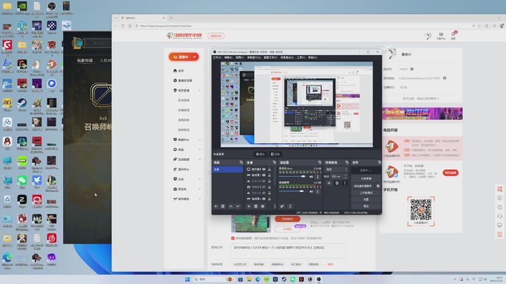Add a new source in 来源 dock
This screenshot has height=284, width=506.
pos(249,206)
